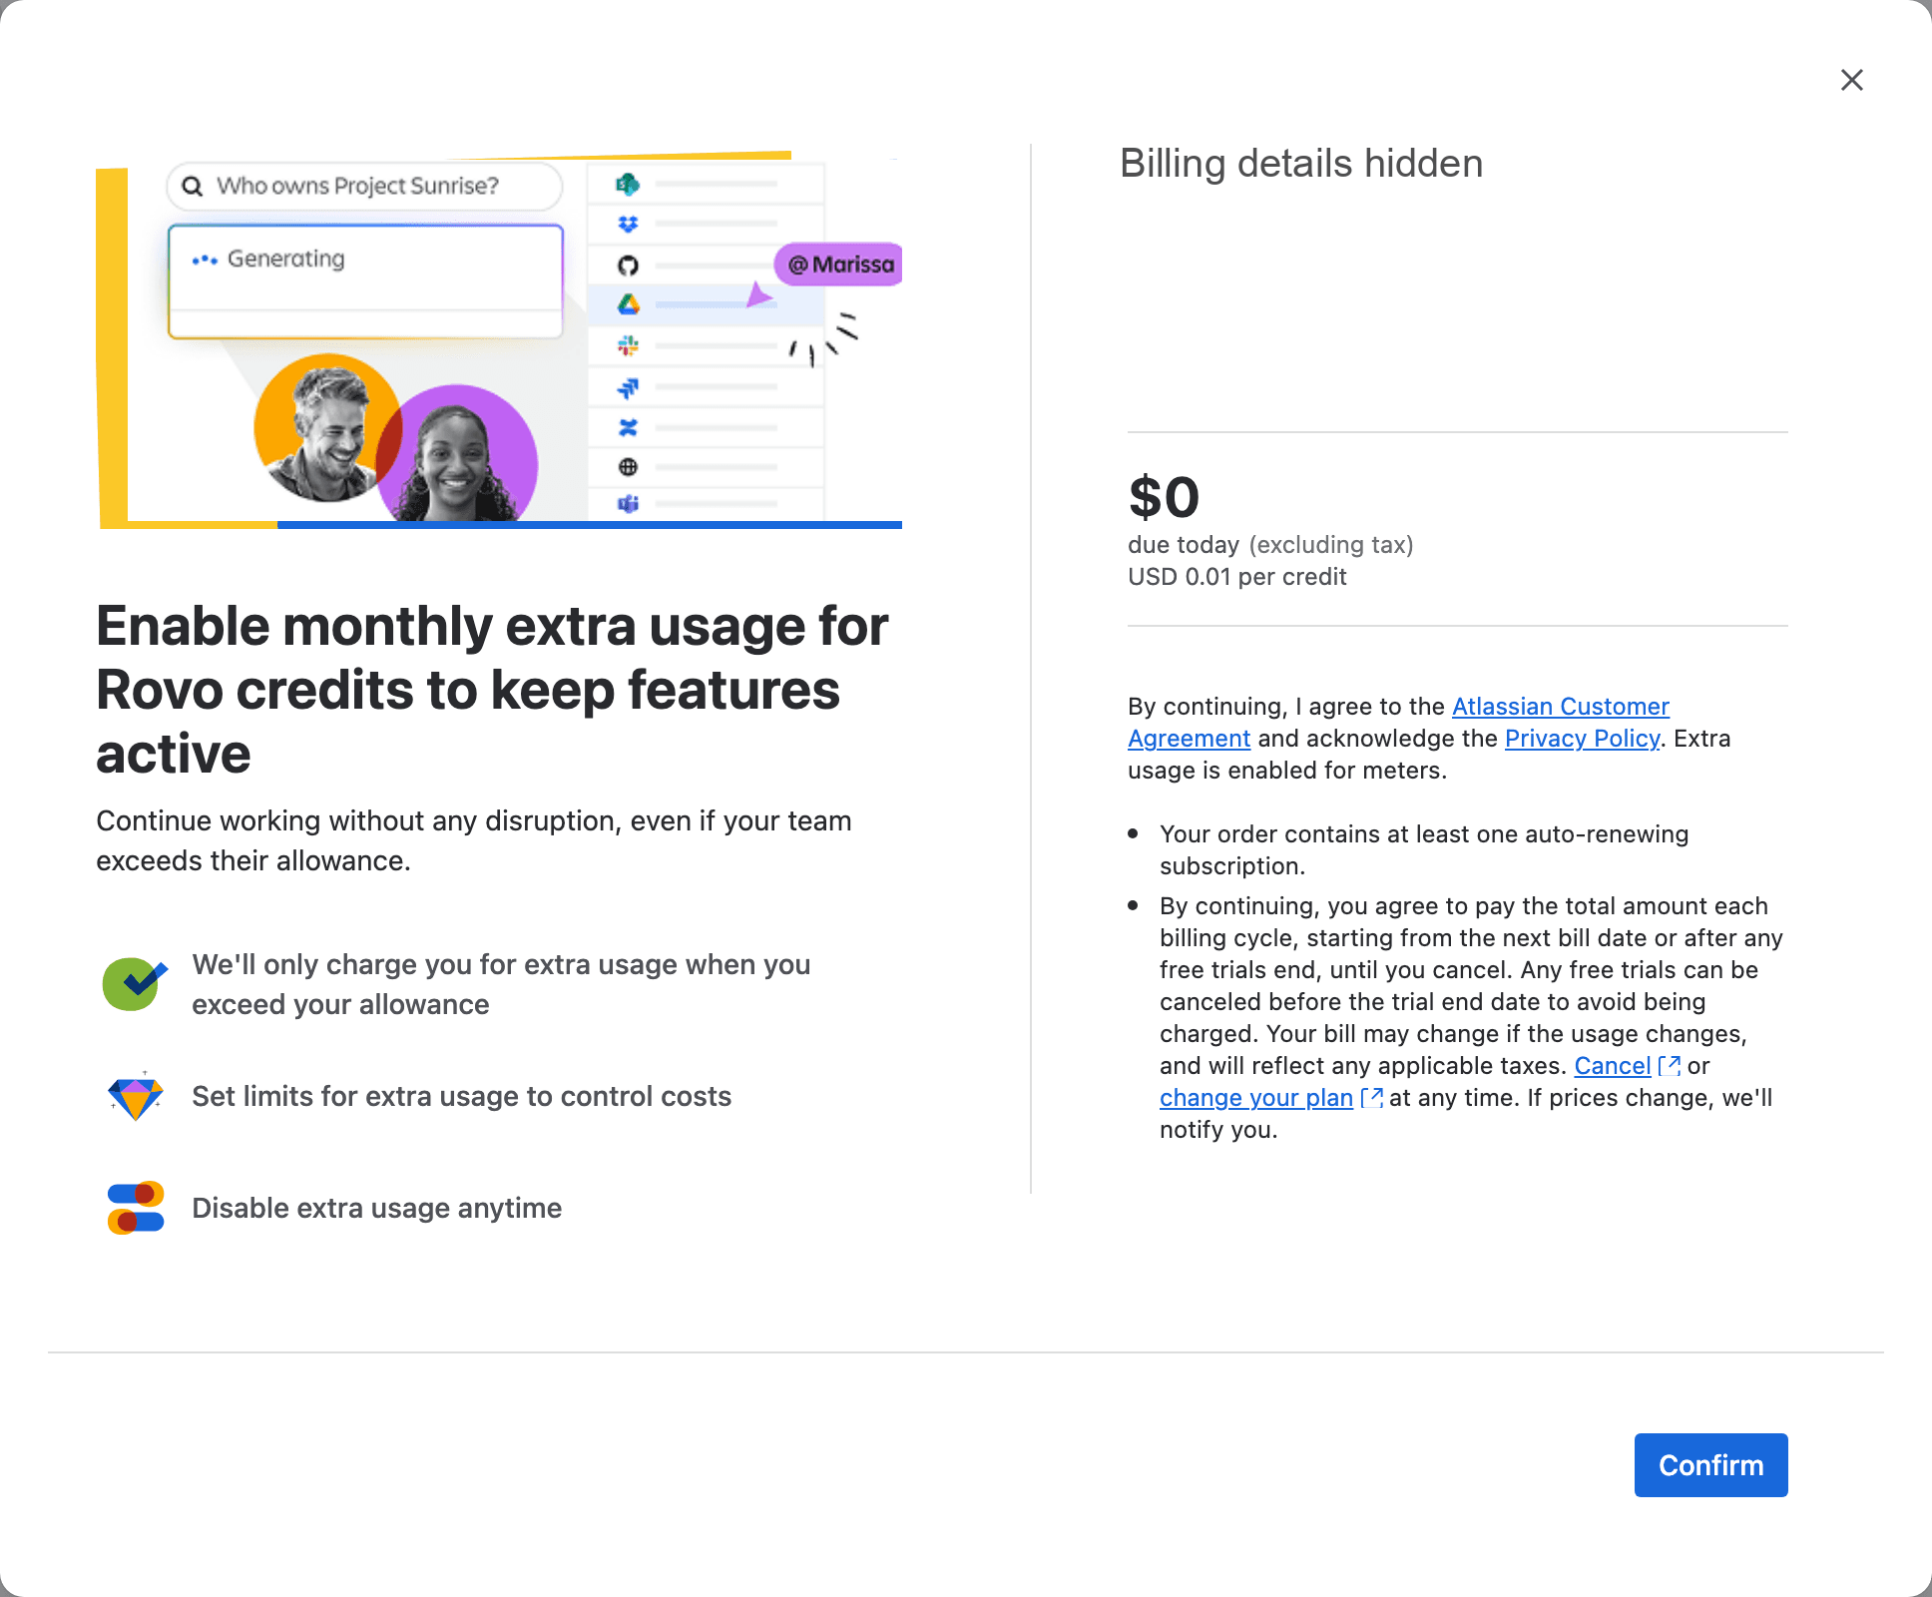The image size is (1932, 1597).
Task: Click the GitHub icon in the illustration
Action: coord(628,266)
